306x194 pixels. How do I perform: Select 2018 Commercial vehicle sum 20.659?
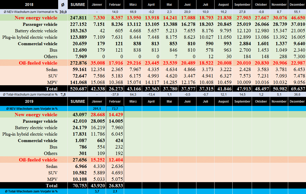pyautogui.click(x=80, y=44)
